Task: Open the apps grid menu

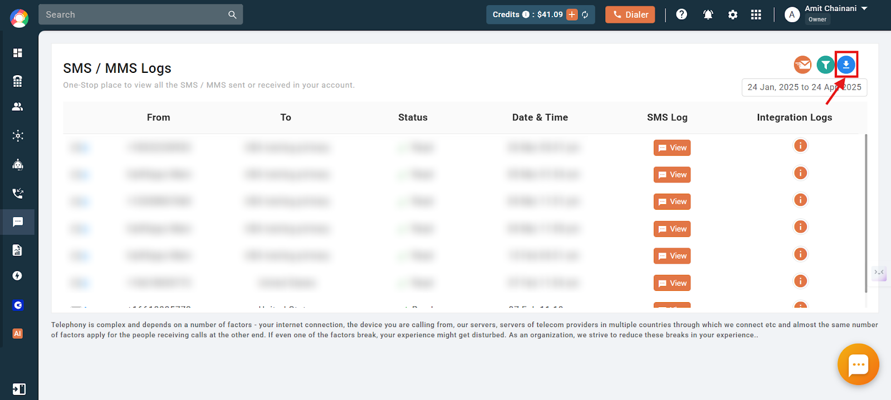Action: pos(756,14)
